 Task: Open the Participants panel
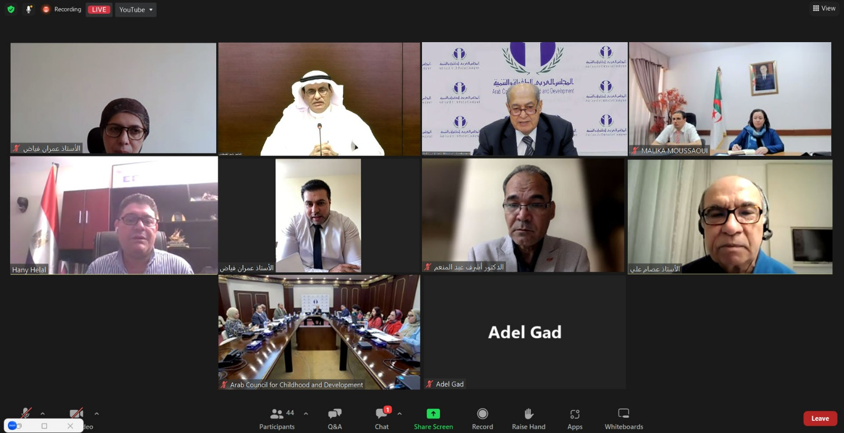(x=277, y=419)
